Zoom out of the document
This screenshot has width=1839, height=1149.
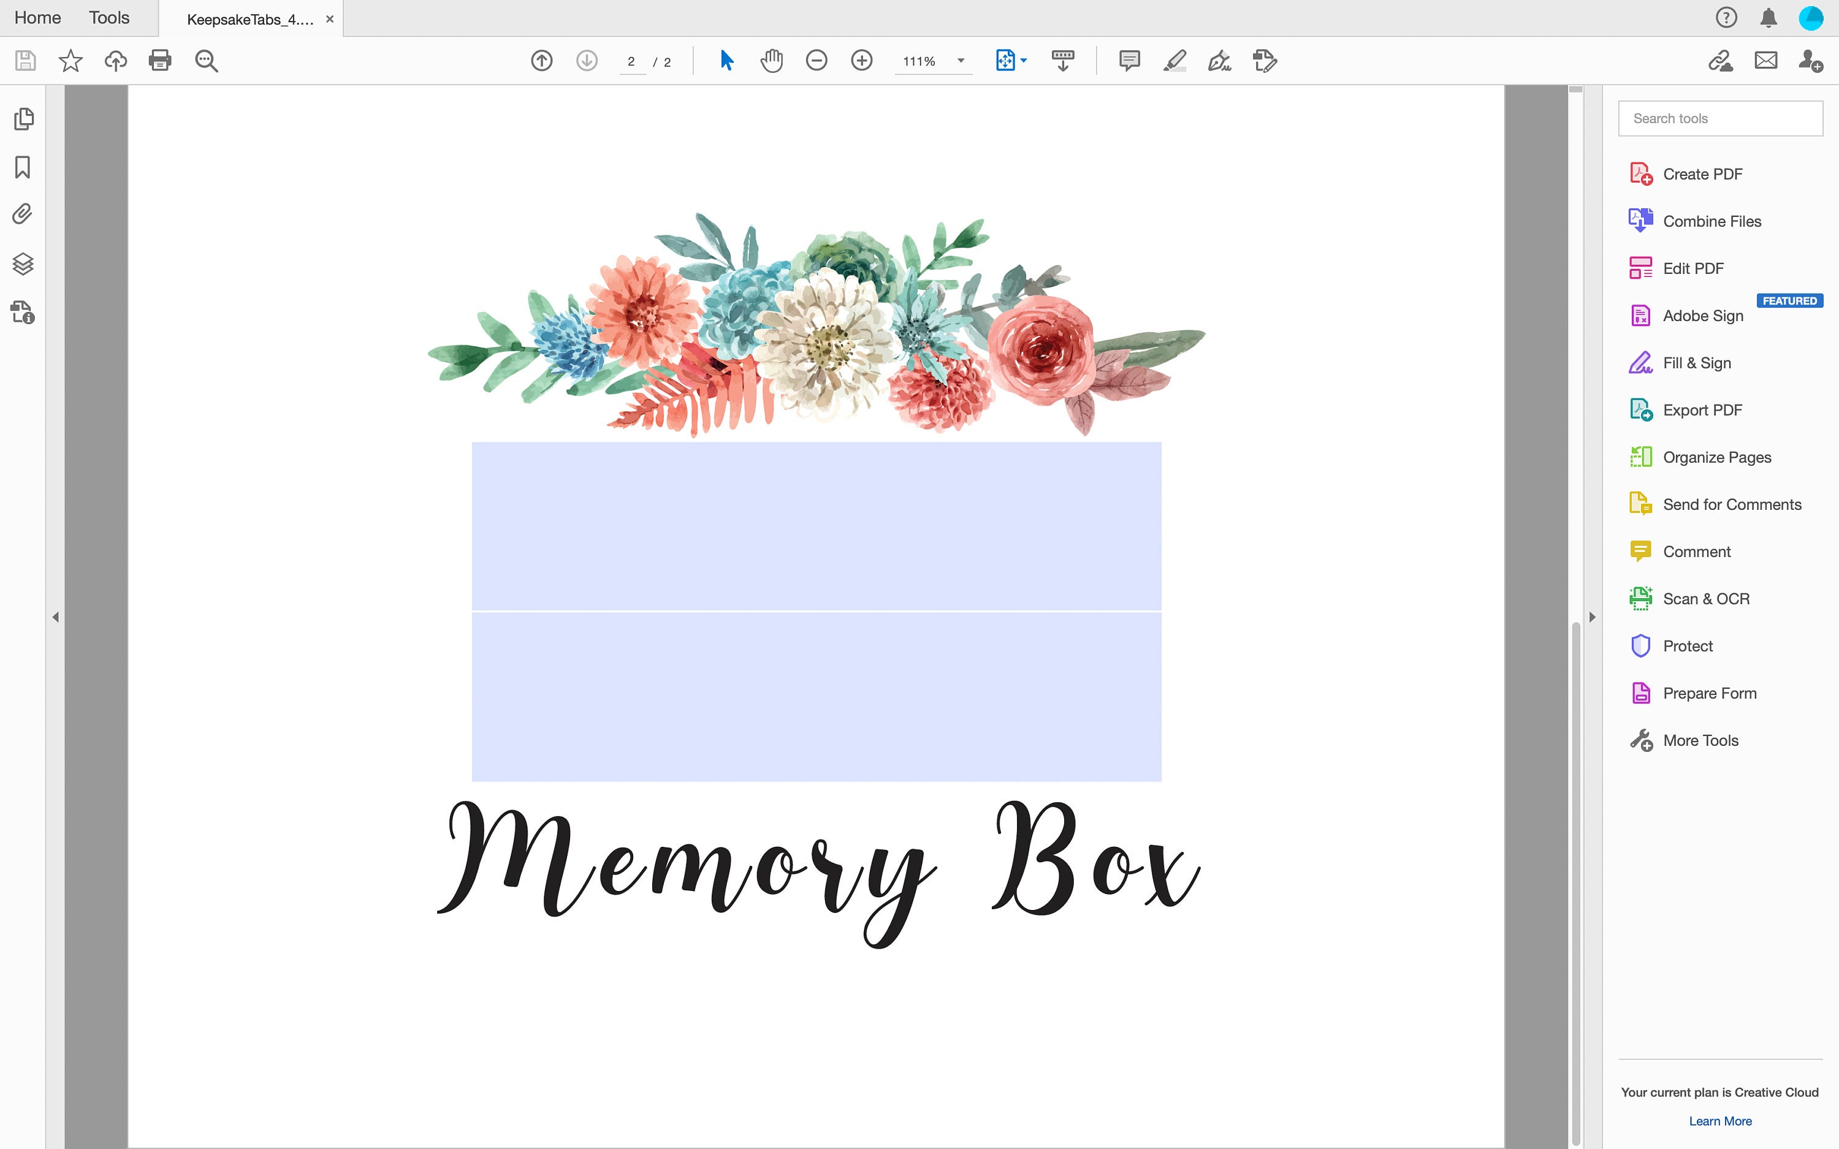816,61
